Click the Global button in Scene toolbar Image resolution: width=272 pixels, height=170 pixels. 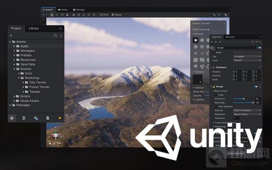click(117, 14)
